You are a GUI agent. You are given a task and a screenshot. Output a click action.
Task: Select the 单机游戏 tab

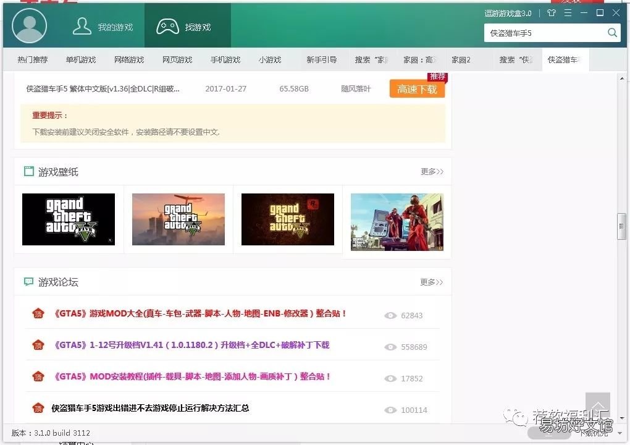coord(81,59)
